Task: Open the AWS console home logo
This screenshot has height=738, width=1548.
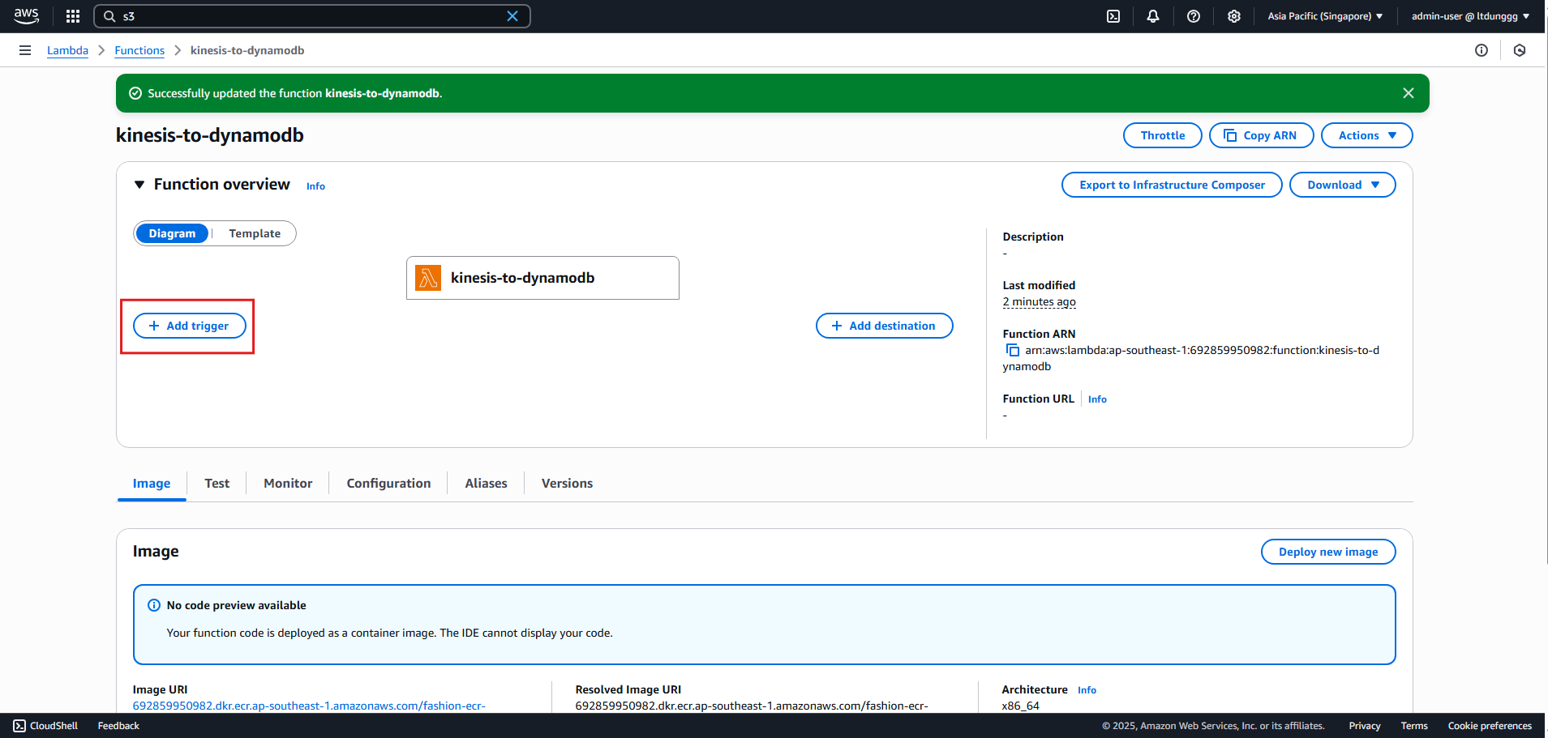Action: point(26,15)
